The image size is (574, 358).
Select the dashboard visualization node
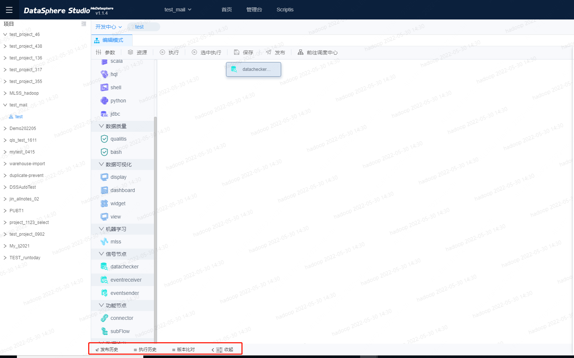point(122,190)
